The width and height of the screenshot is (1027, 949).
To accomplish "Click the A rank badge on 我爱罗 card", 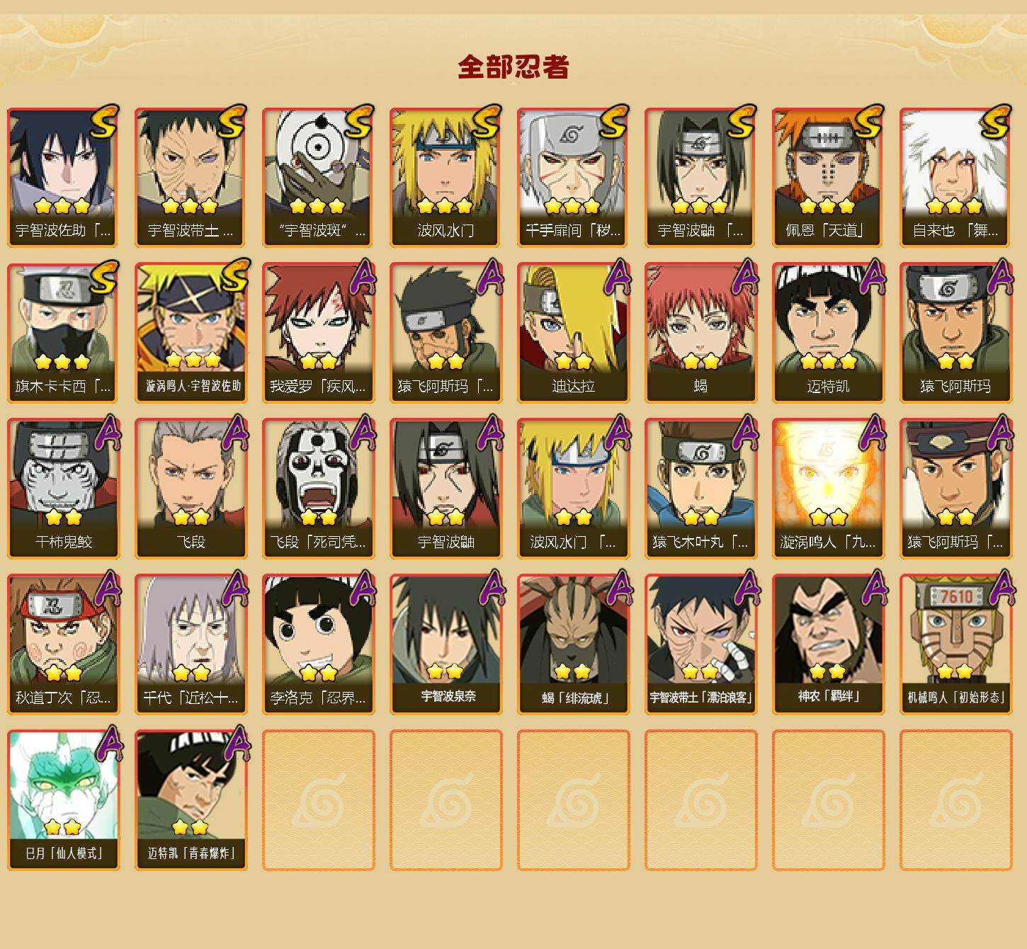I will [x=362, y=277].
